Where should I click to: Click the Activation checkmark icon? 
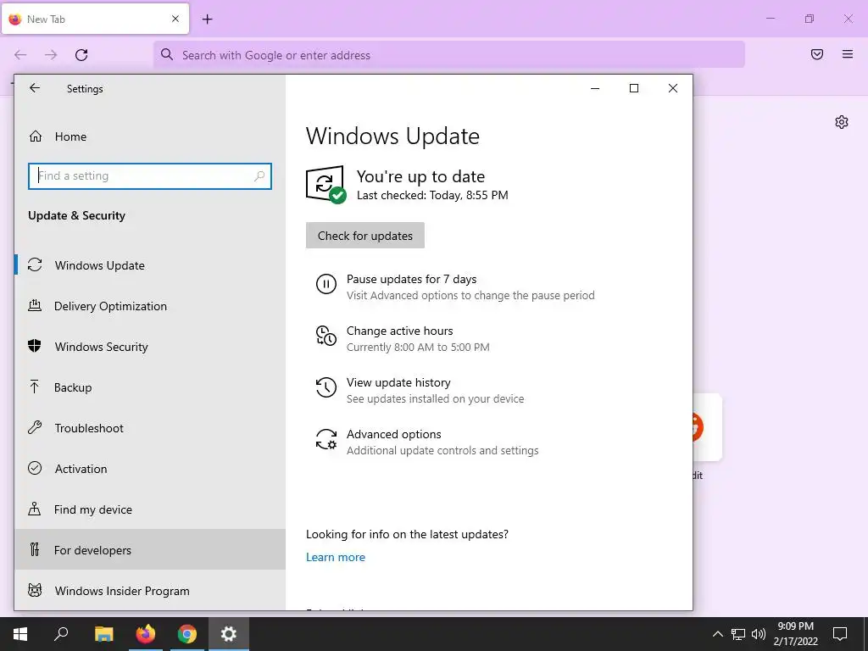tap(35, 468)
